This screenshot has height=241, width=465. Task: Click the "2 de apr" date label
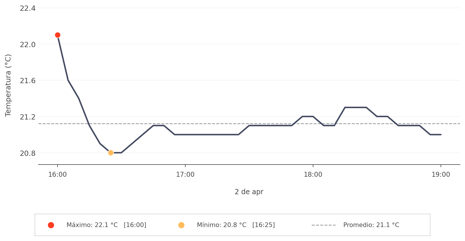[x=249, y=192]
